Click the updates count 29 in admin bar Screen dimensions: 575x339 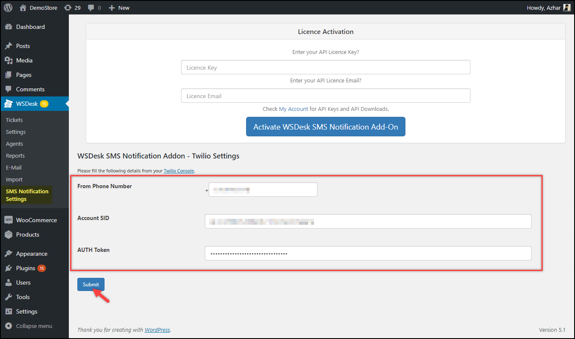pos(77,8)
